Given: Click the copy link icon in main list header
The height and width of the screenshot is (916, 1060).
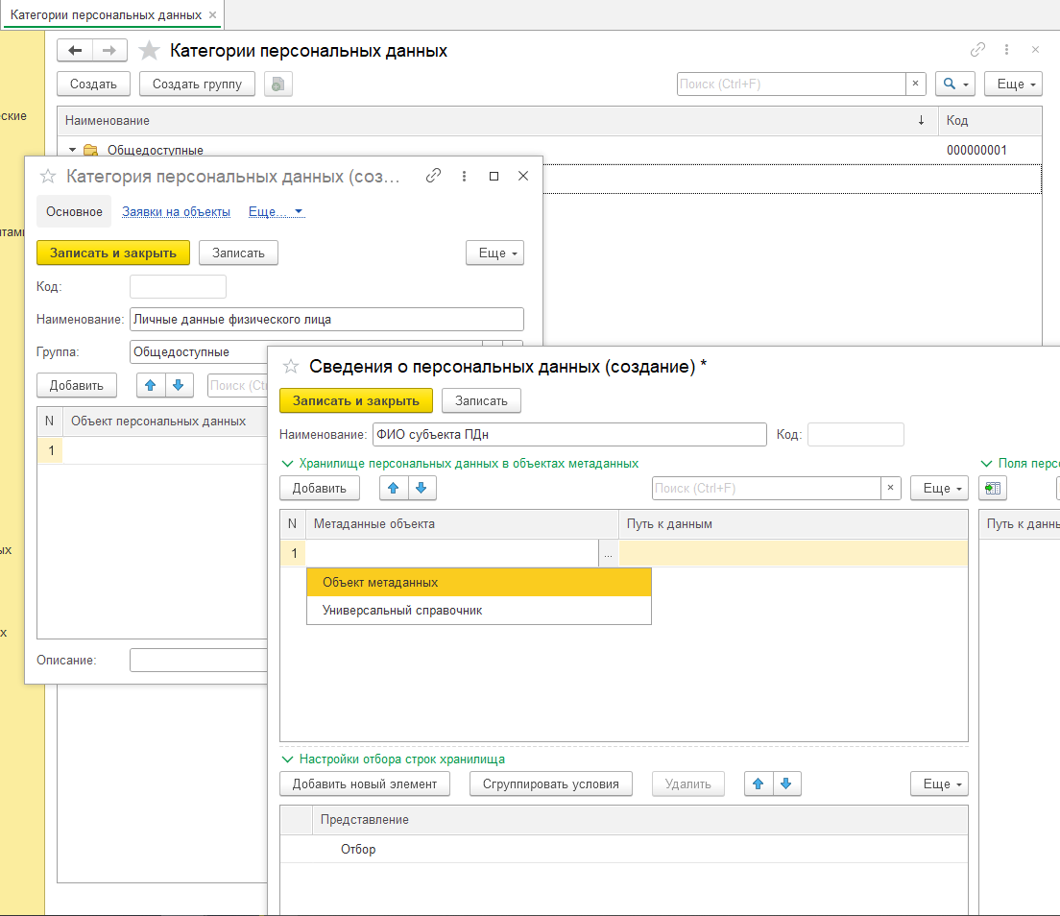Looking at the screenshot, I should tap(977, 50).
